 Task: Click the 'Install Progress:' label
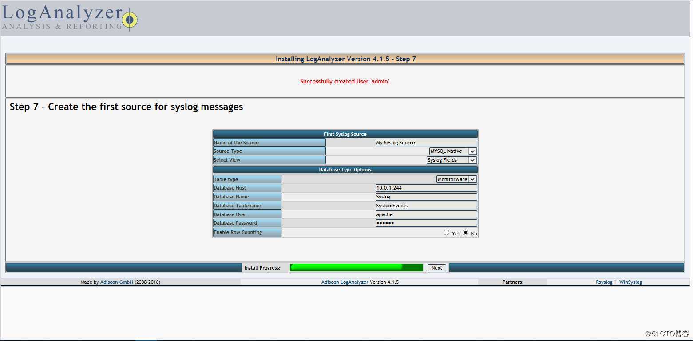[262, 268]
